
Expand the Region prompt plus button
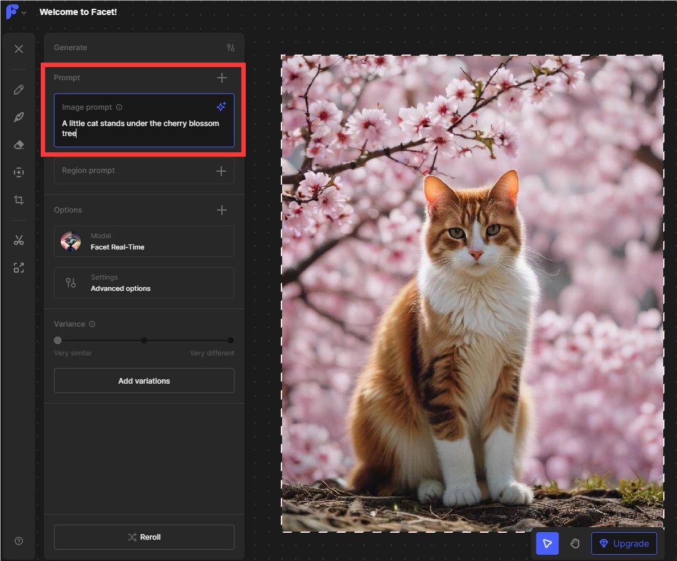[221, 171]
